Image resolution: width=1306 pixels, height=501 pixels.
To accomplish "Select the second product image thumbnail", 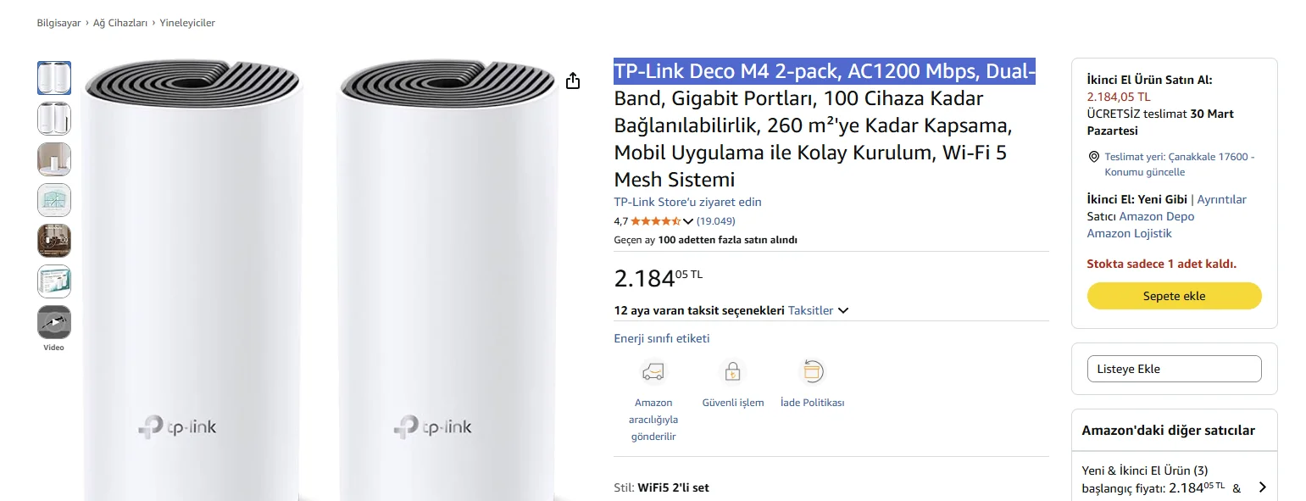I will pyautogui.click(x=54, y=119).
